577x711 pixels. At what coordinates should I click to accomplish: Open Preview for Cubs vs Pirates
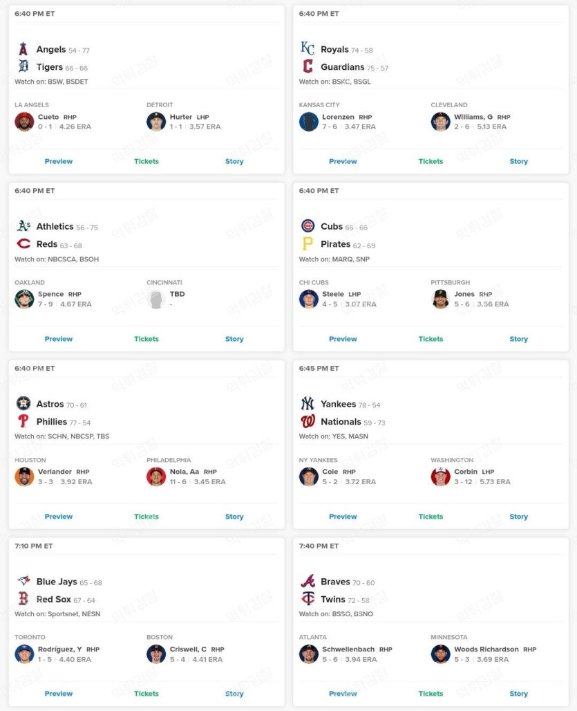point(343,339)
